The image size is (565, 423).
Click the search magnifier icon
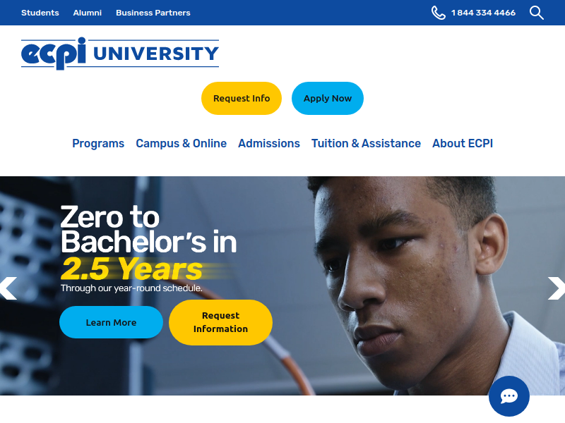536,13
